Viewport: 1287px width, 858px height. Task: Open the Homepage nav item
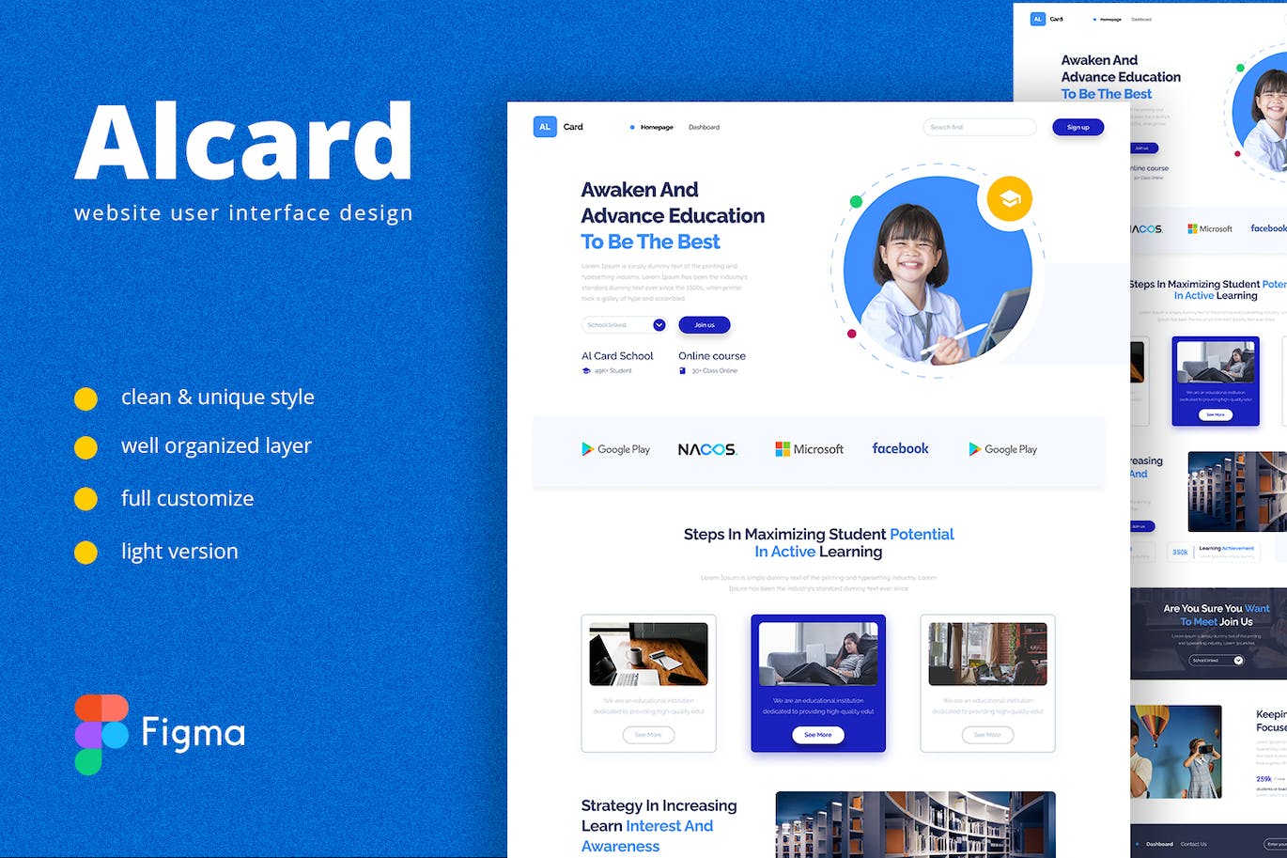[x=657, y=127]
